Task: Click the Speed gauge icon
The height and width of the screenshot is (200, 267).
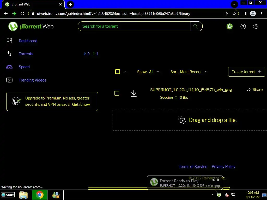Action: click(9, 67)
